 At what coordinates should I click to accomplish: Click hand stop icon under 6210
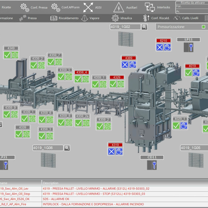pyautogui.click(x=167, y=47)
